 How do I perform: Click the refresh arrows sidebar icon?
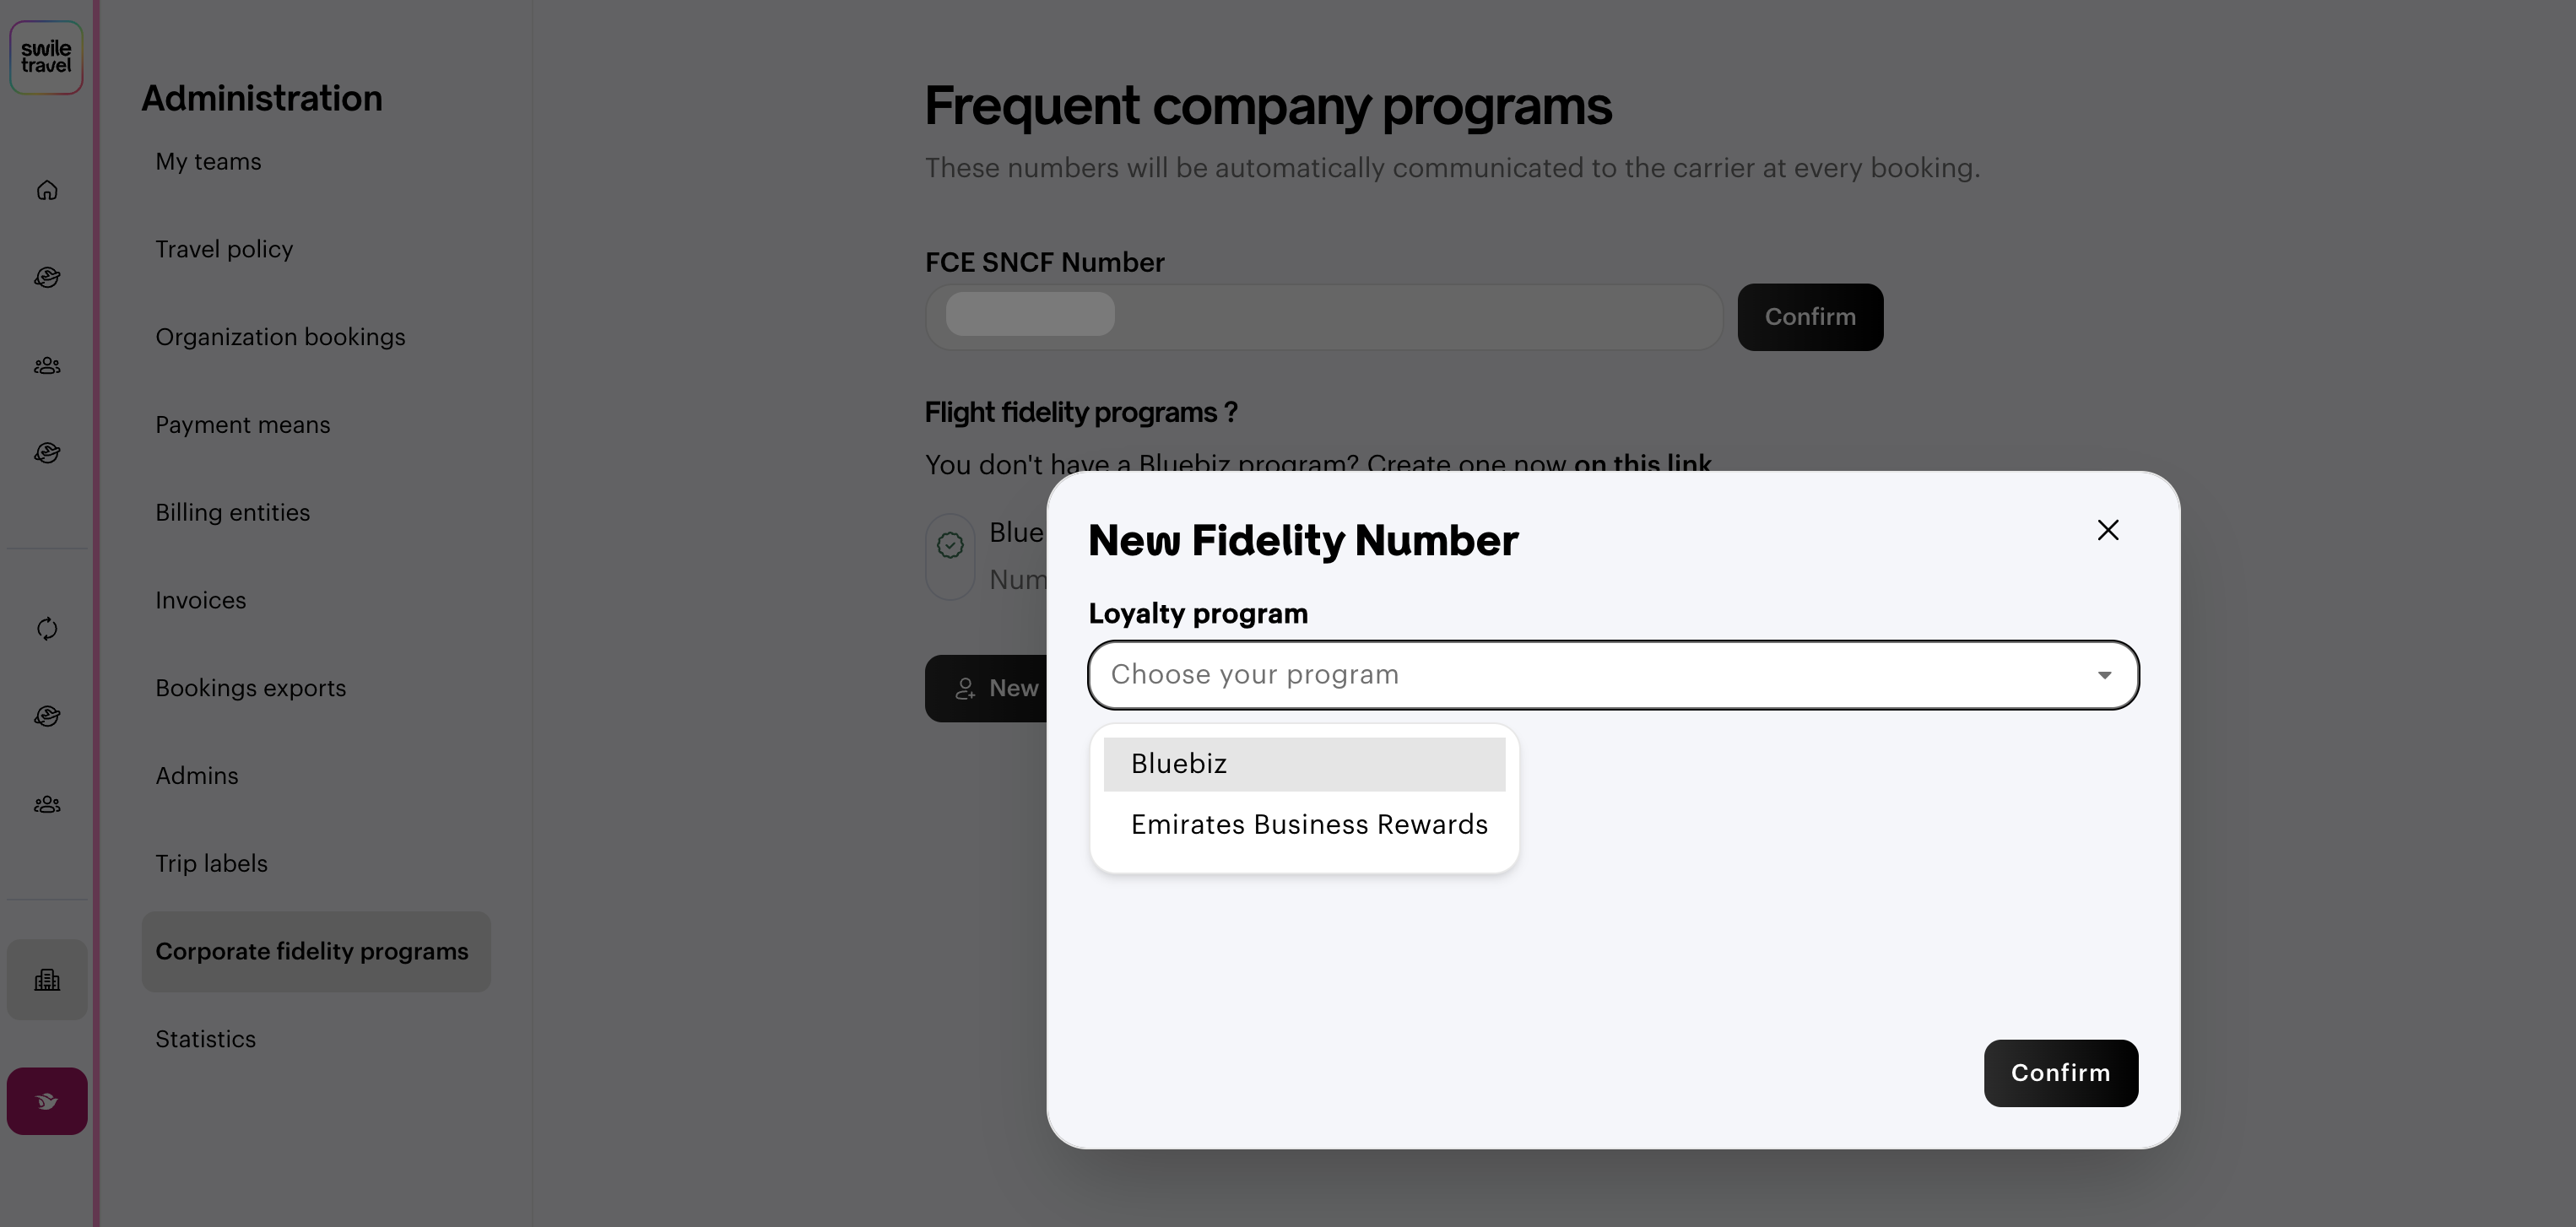click(x=47, y=629)
